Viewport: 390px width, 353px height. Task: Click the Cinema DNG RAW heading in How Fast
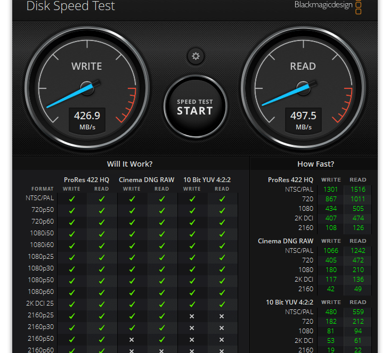[286, 241]
